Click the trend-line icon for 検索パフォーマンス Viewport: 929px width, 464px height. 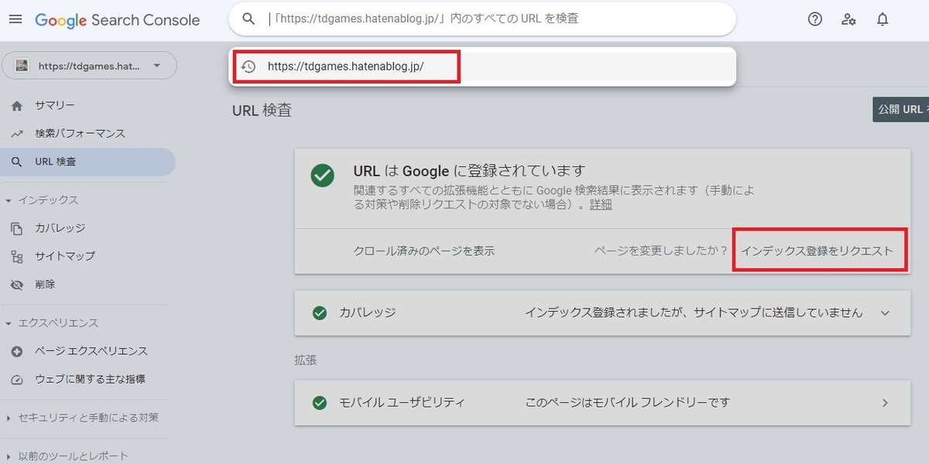17,134
